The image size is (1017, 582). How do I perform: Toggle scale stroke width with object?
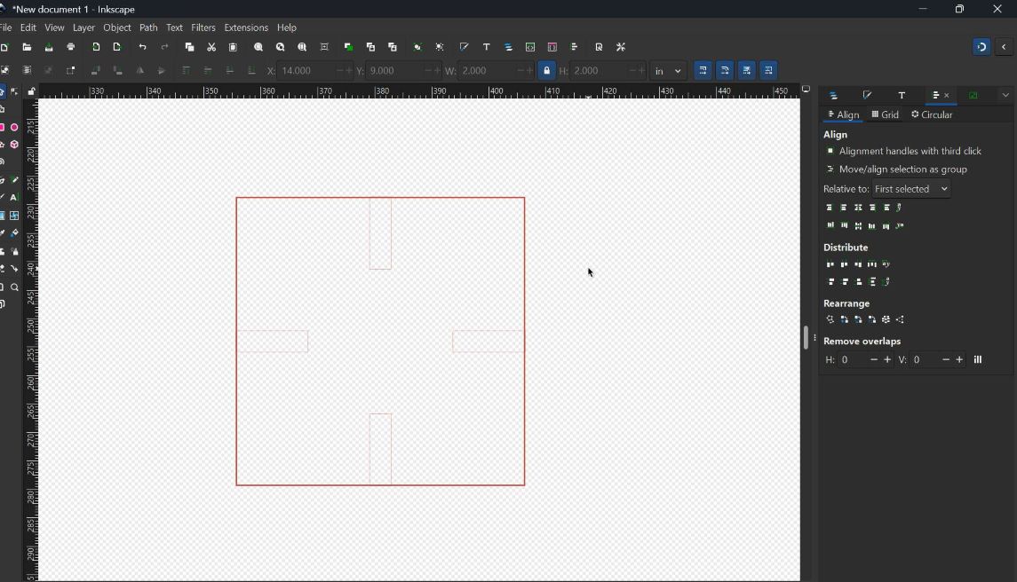(703, 71)
